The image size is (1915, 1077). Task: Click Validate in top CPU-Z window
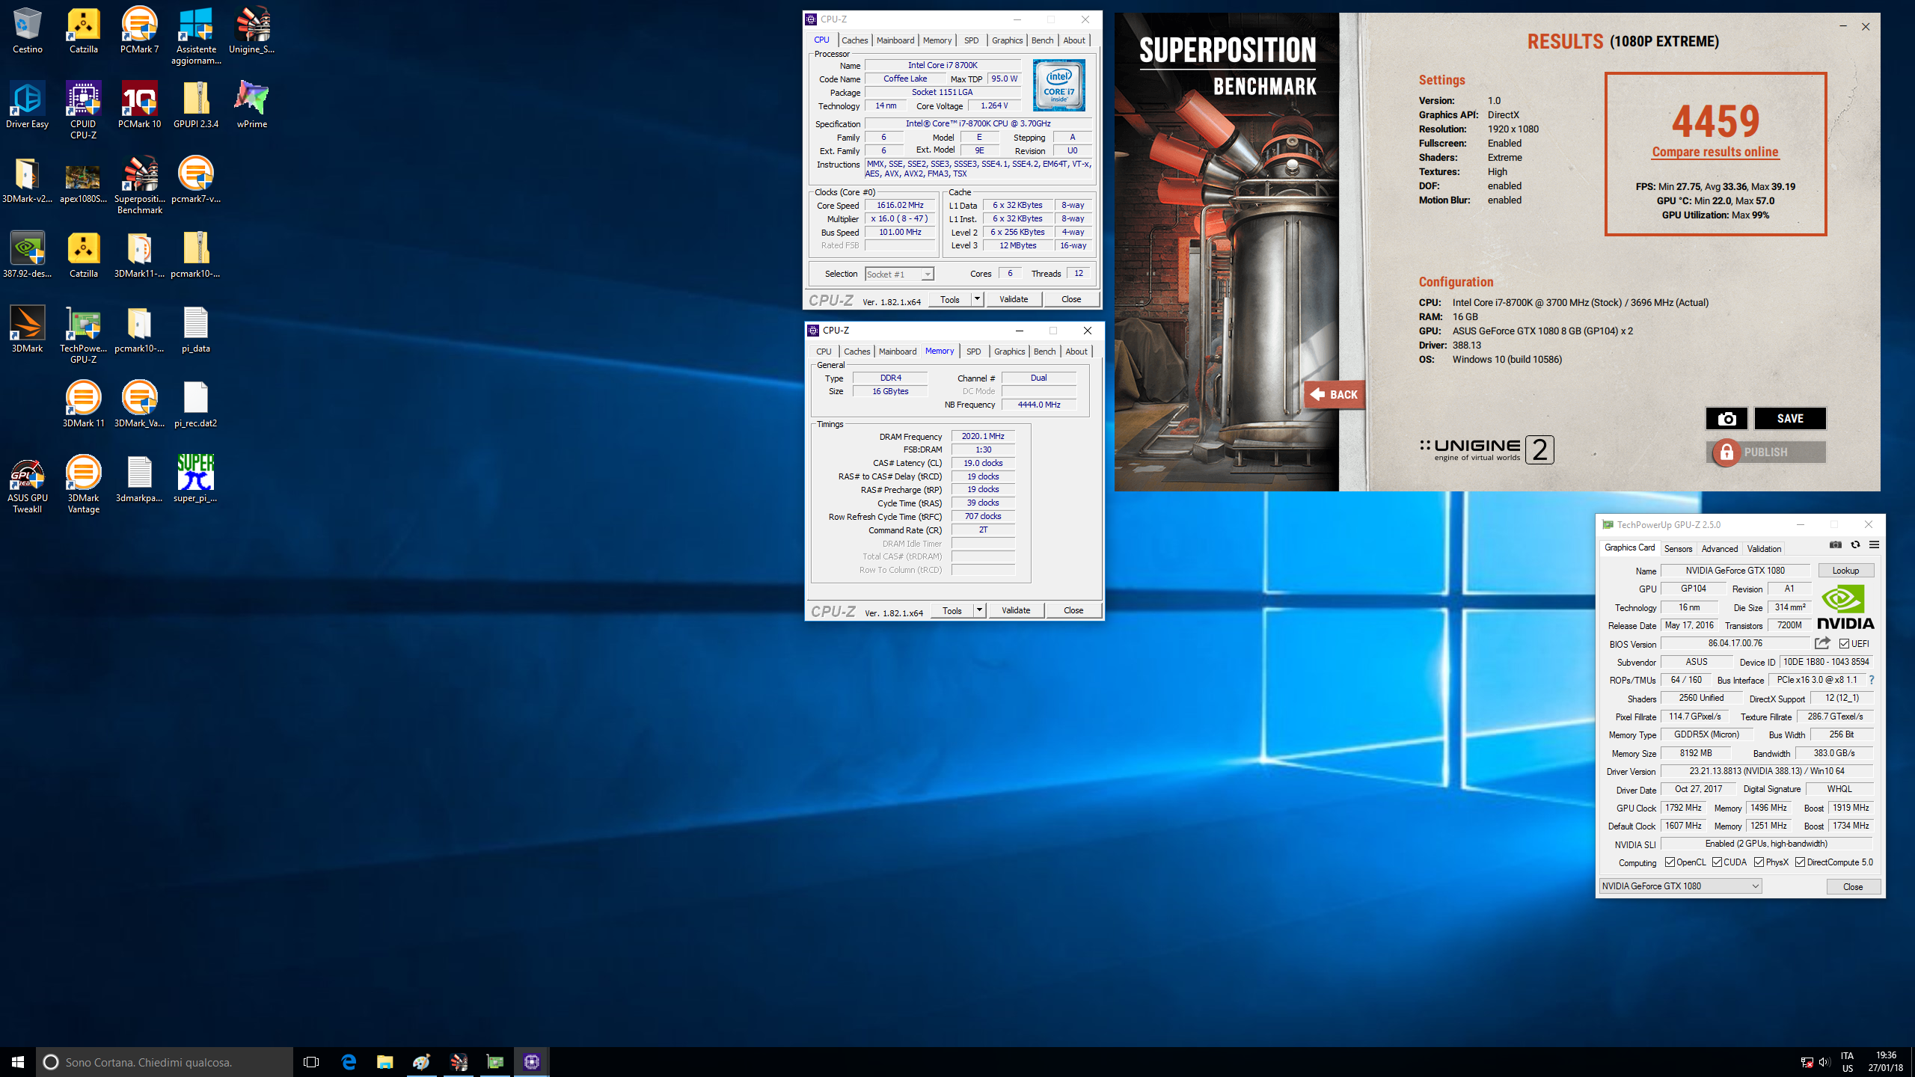point(1014,299)
